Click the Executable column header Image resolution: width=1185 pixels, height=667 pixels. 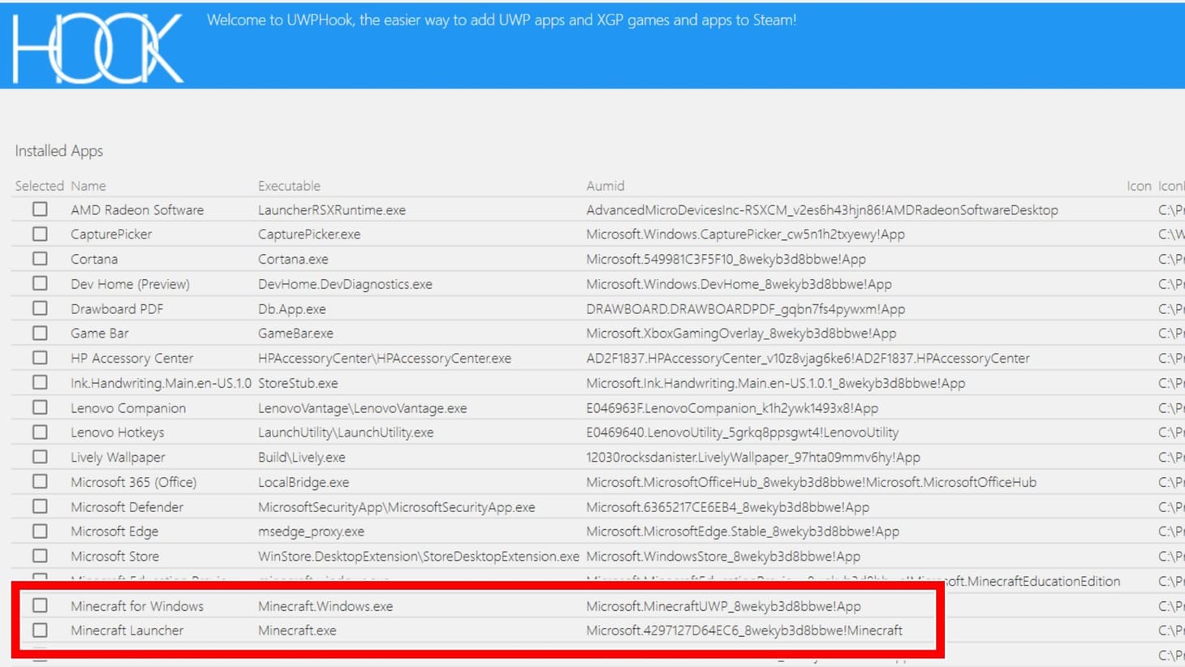(289, 186)
